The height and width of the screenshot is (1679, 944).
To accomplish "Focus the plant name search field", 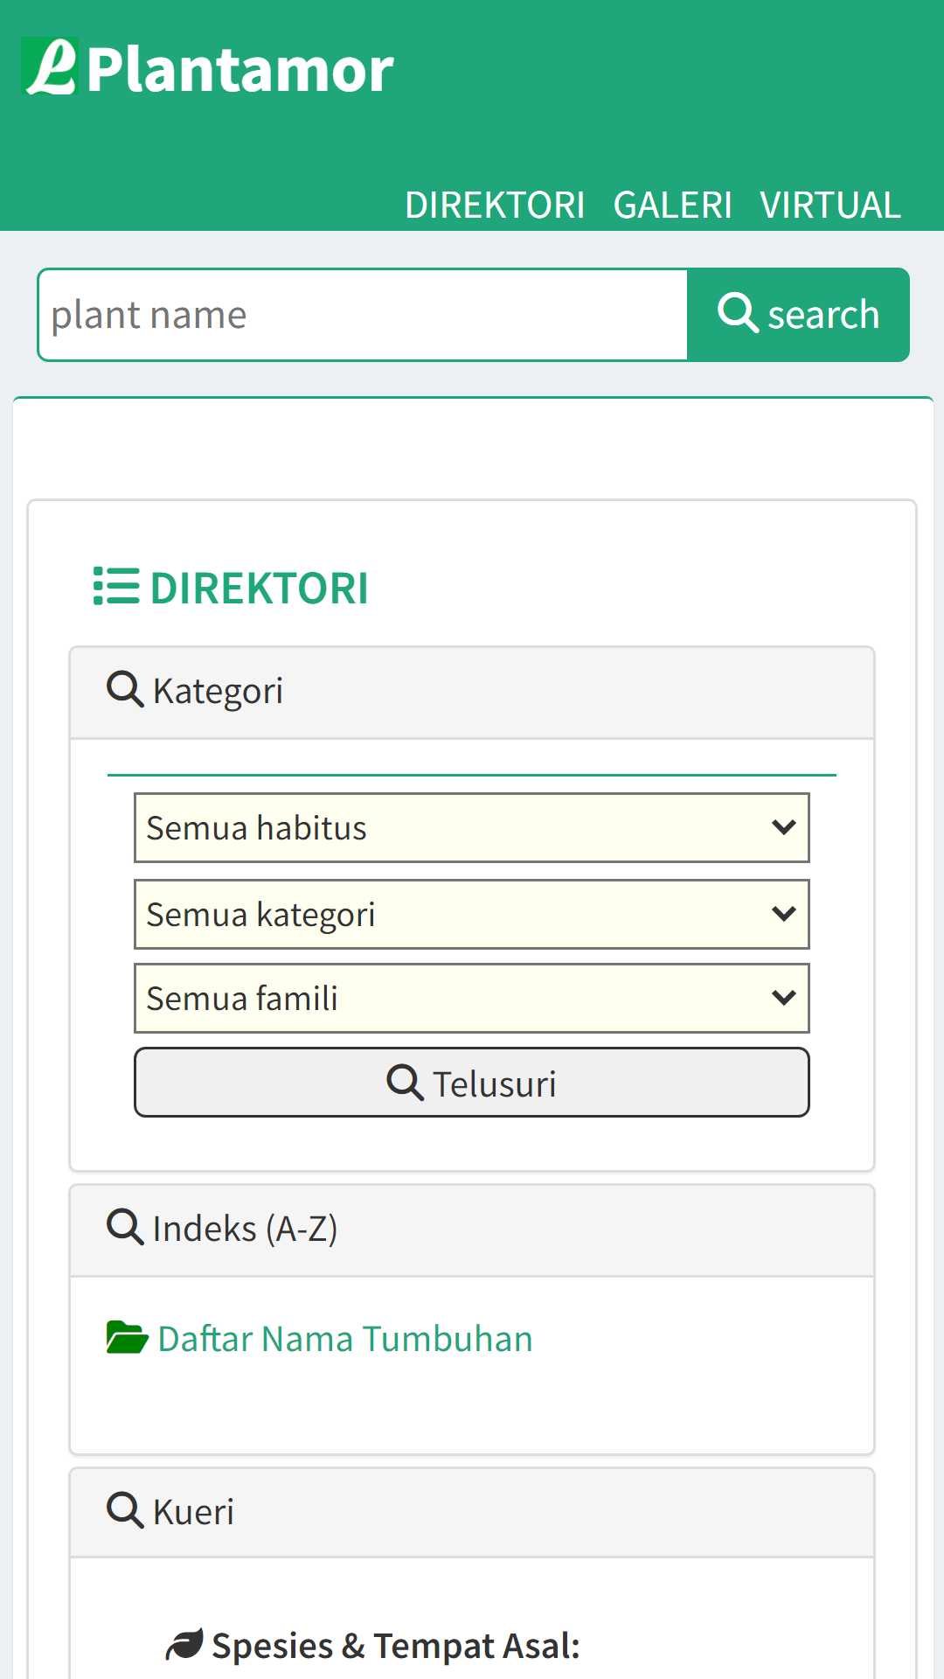I will click(x=363, y=315).
